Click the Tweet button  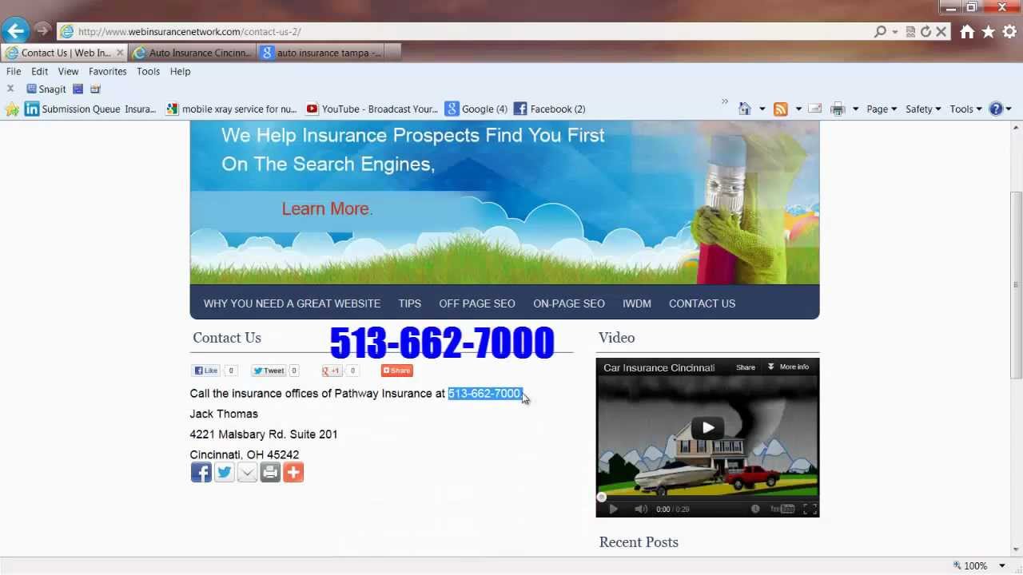269,371
